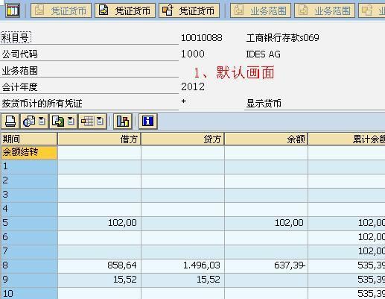Open the bar chart graphic icon
The height and width of the screenshot is (299, 385).
(x=122, y=122)
